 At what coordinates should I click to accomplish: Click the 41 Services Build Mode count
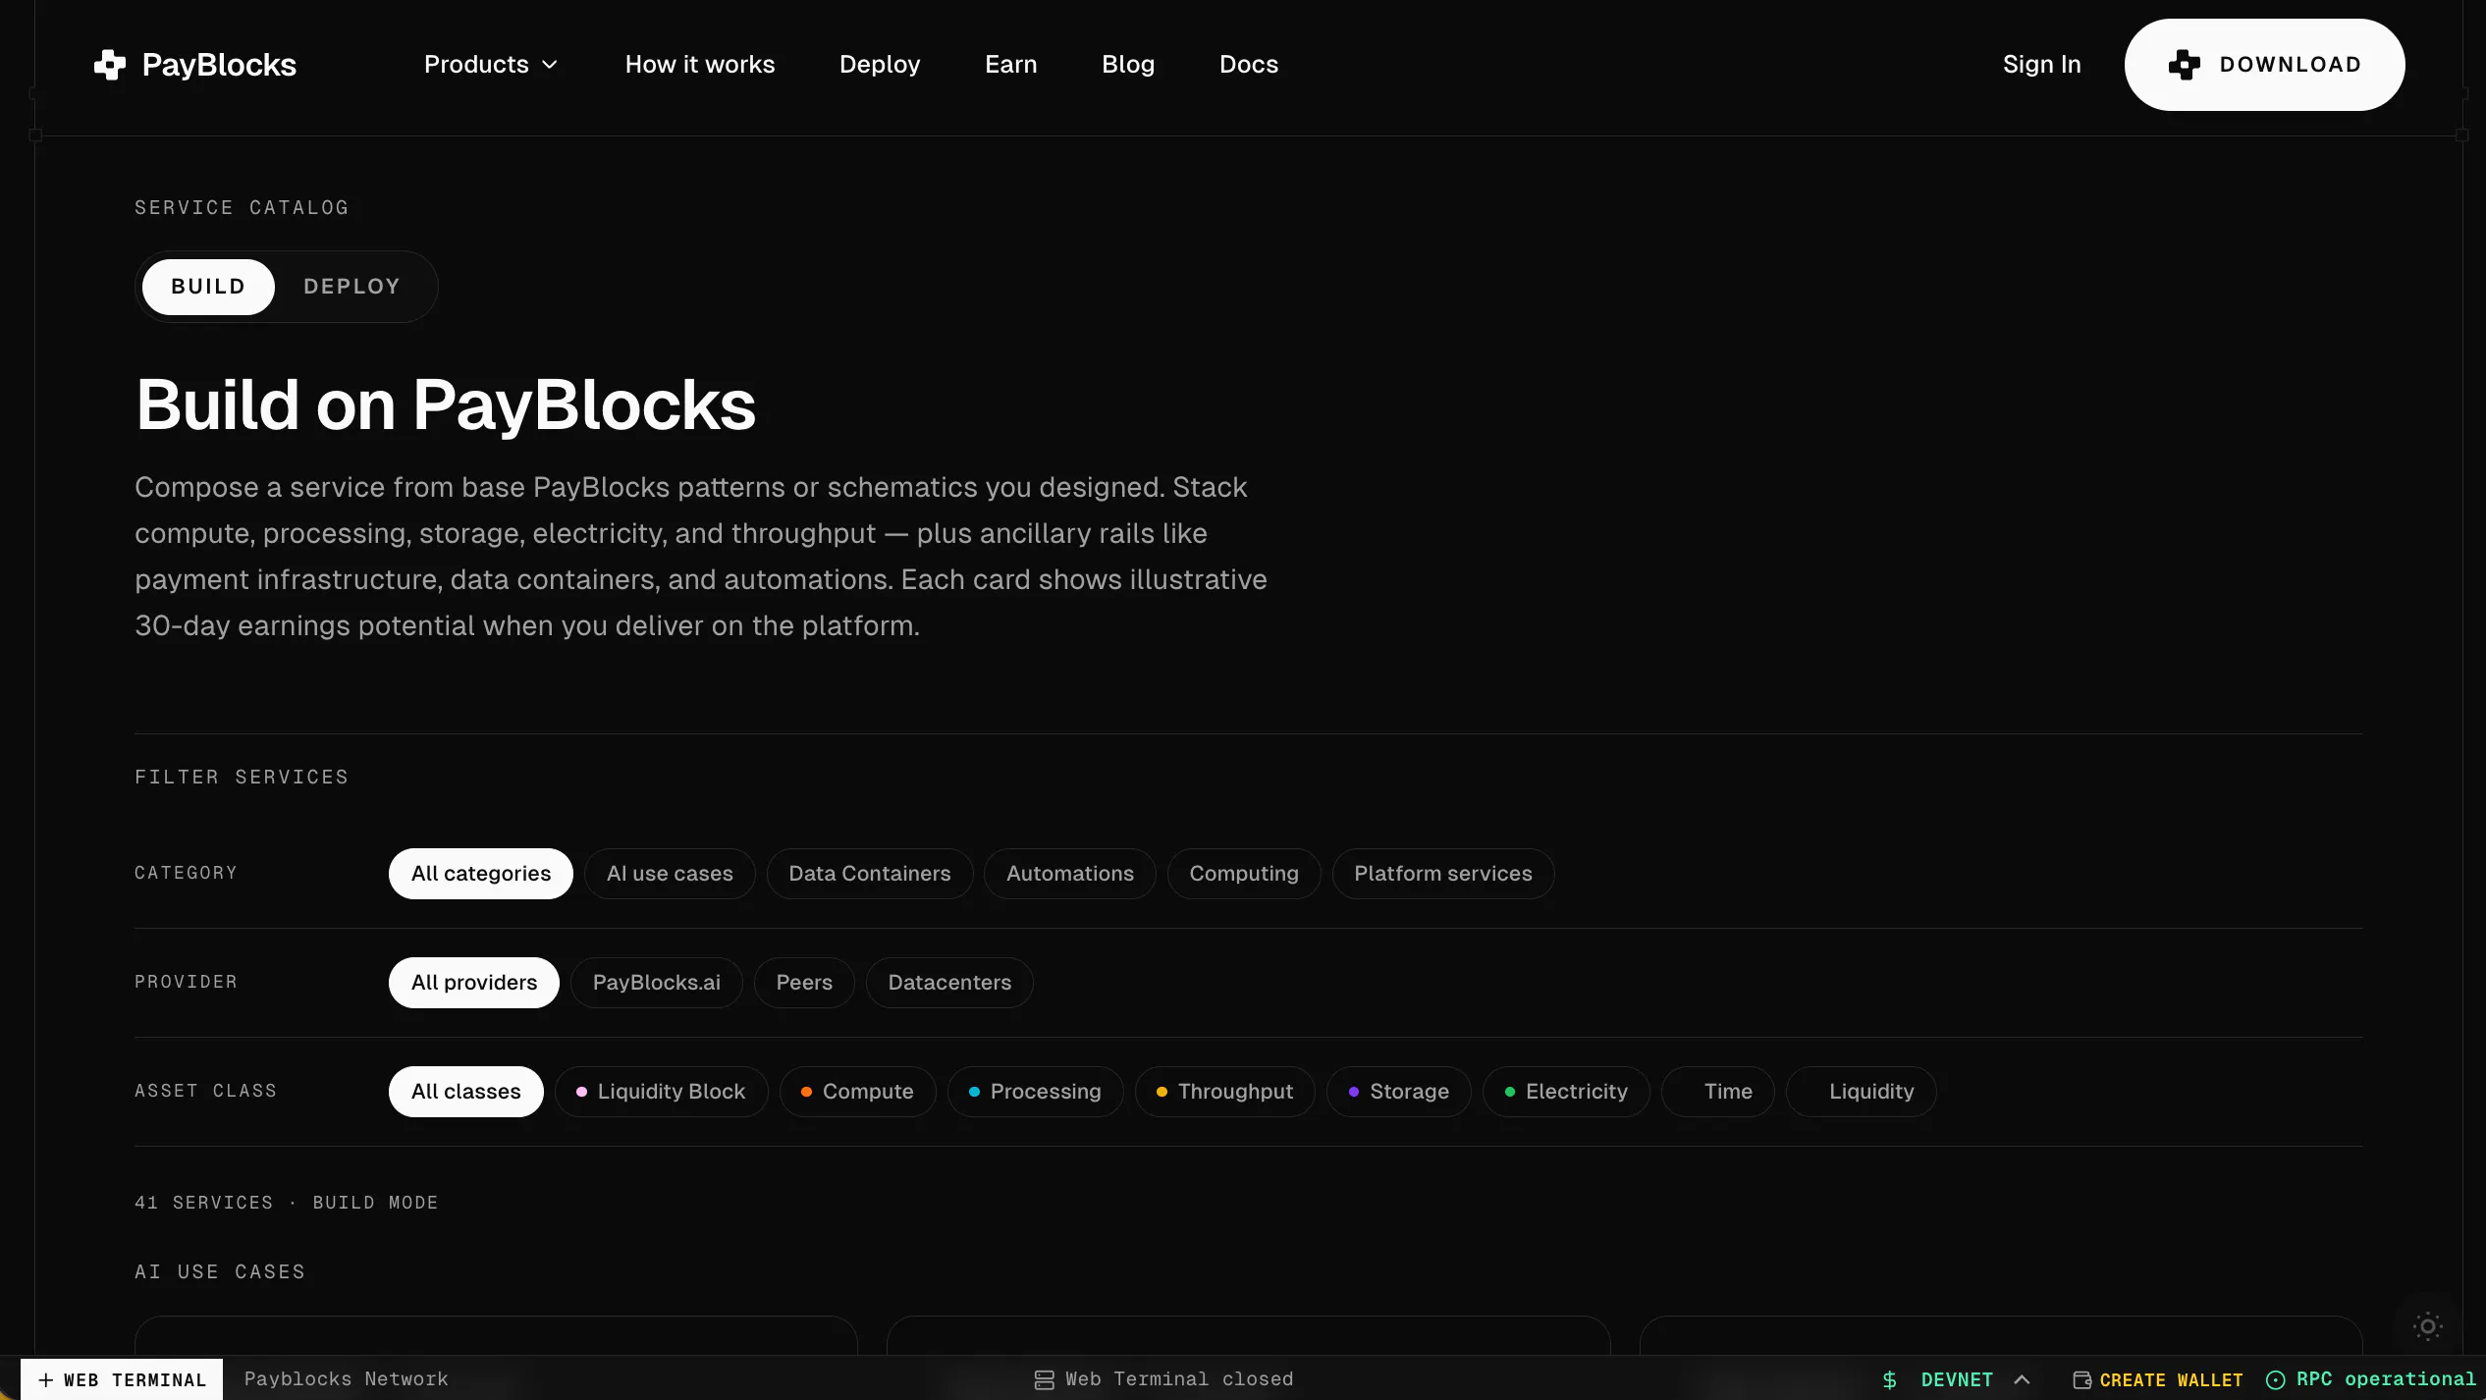coord(287,1203)
